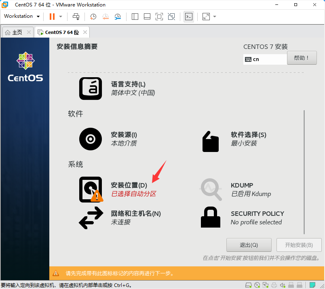The height and width of the screenshot is (289, 325).
Task: Revert VM to previous snapshot
Action: point(106,17)
